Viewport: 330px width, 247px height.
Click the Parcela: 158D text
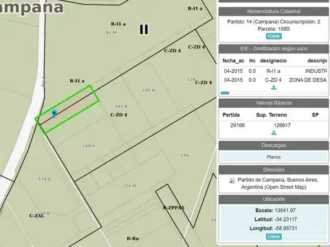(274, 29)
